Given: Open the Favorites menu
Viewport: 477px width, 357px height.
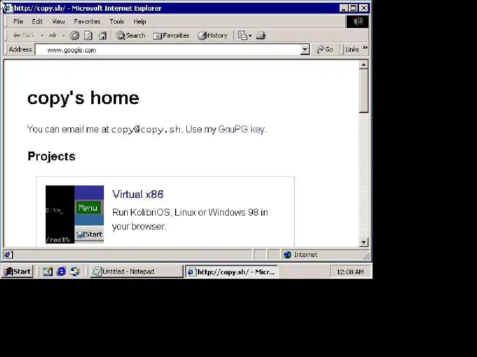Looking at the screenshot, I should 87,21.
